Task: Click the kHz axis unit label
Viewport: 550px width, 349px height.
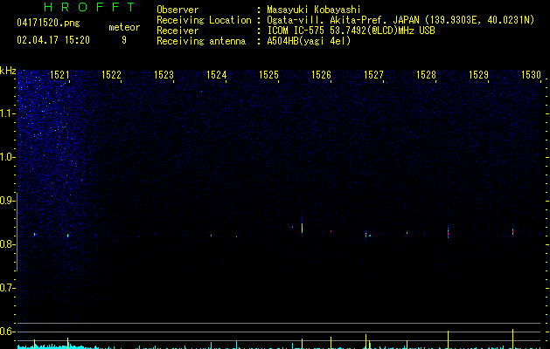Action: point(8,71)
